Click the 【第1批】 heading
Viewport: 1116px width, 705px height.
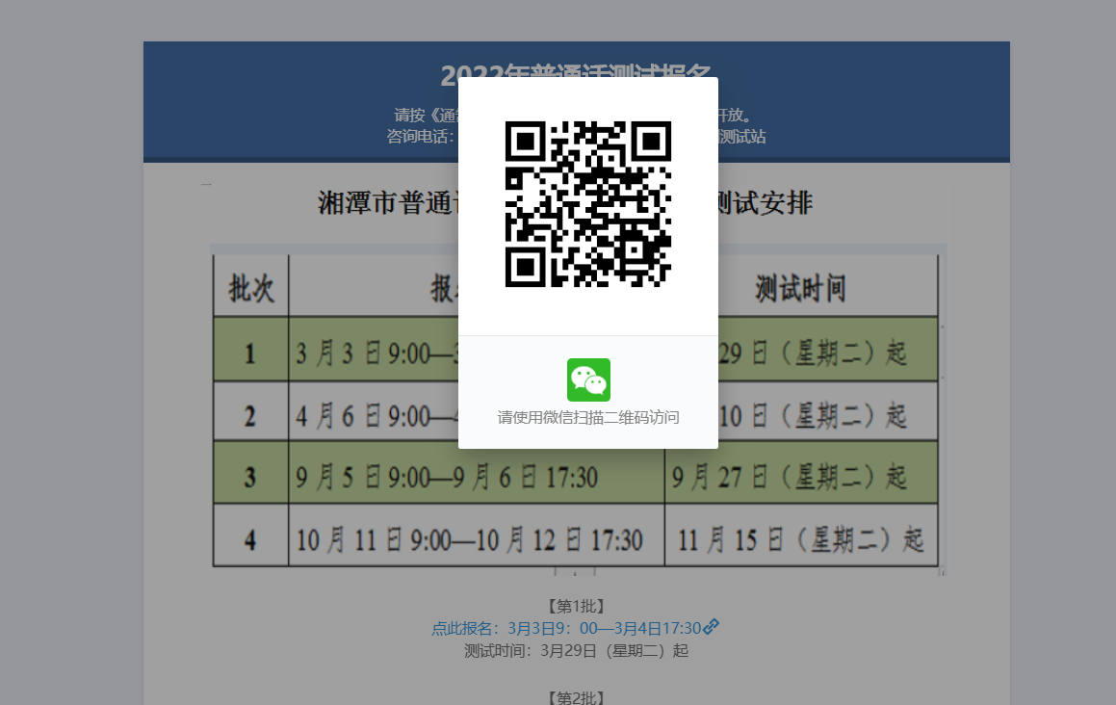point(577,606)
